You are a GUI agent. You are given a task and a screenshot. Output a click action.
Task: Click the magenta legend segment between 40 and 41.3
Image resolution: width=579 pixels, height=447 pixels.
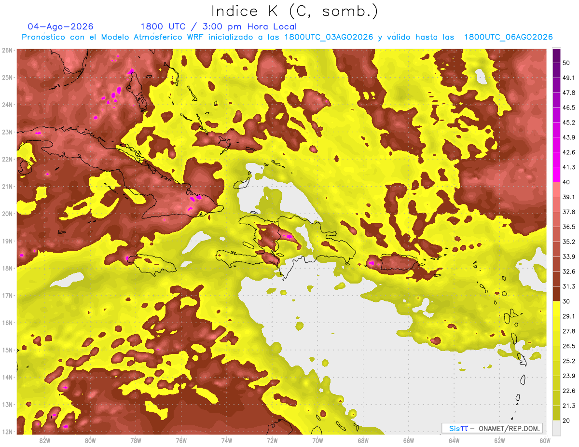(556, 175)
